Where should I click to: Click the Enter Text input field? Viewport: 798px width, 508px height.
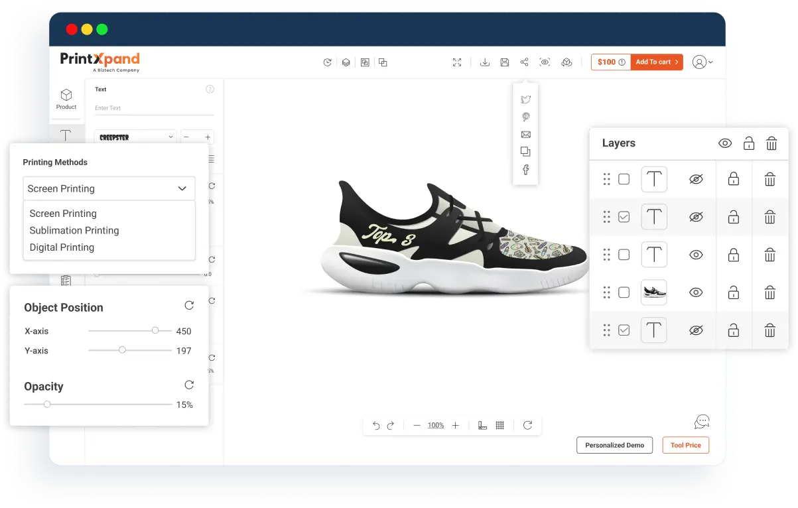pos(154,108)
